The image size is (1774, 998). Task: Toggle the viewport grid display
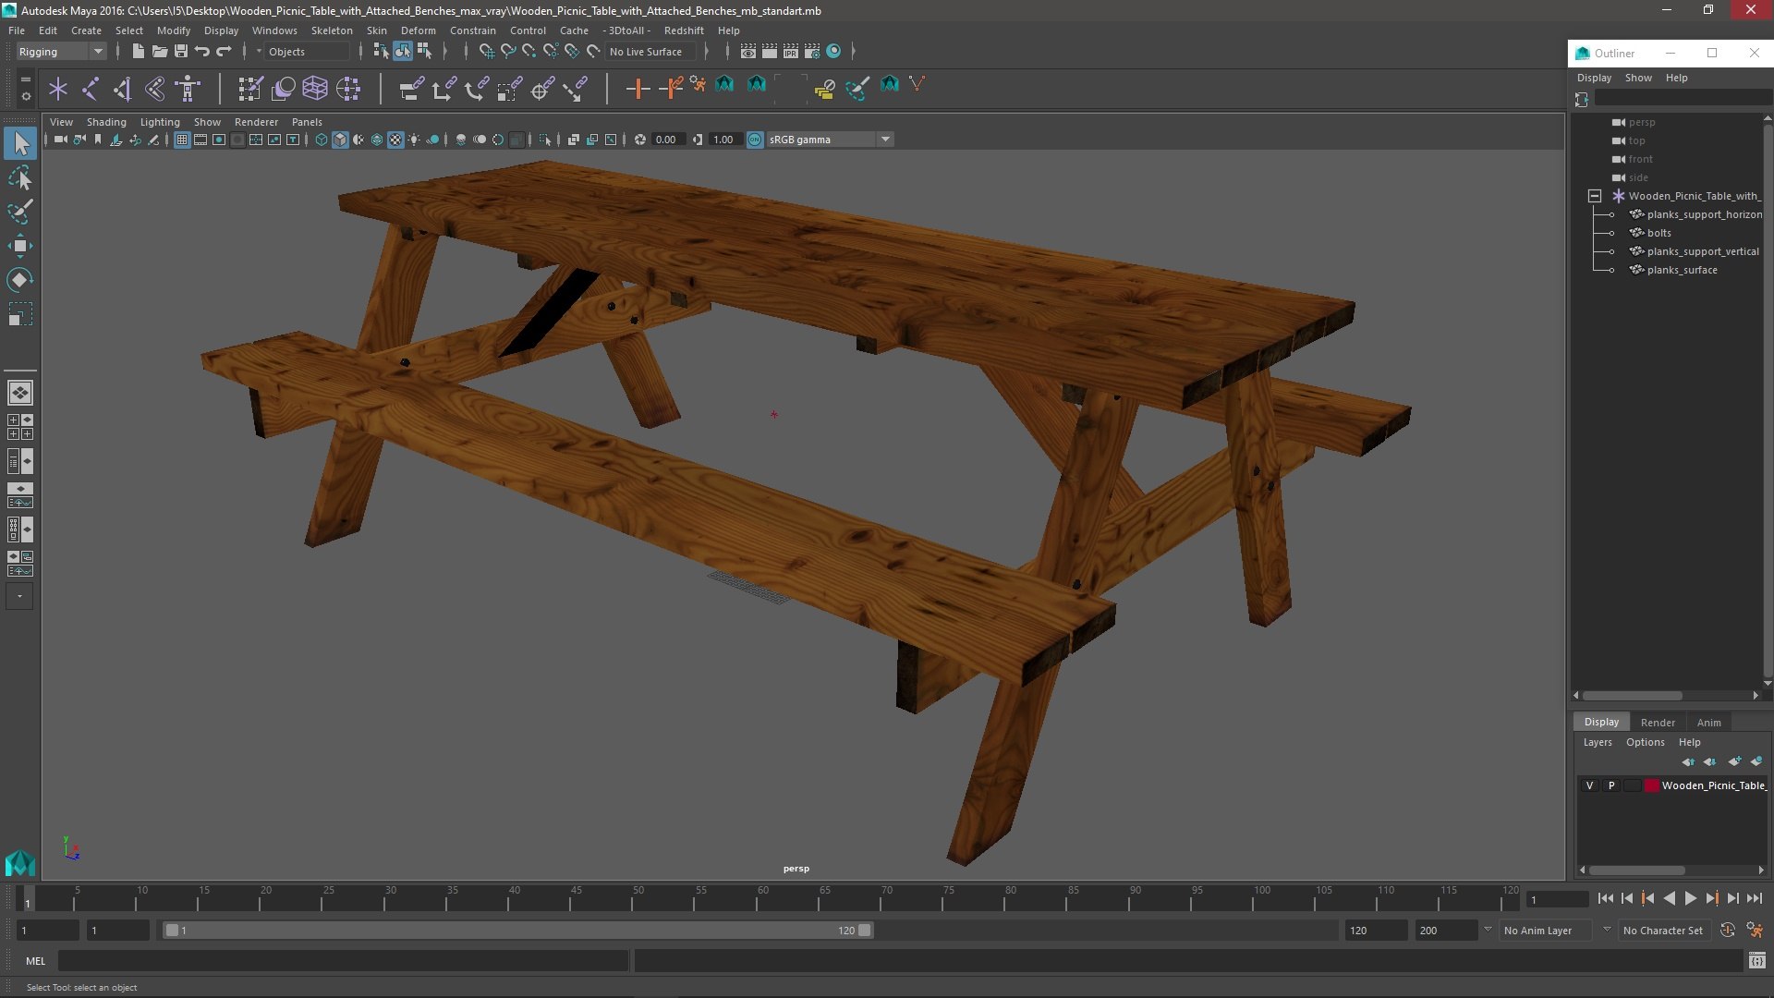pos(182,140)
